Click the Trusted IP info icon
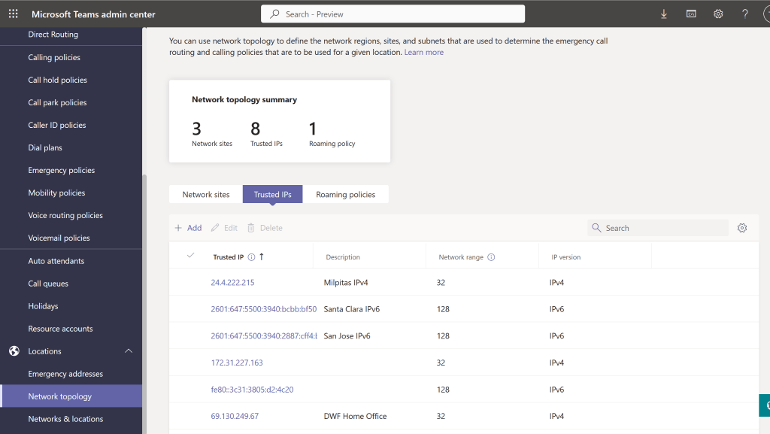The width and height of the screenshot is (770, 434). pos(251,257)
